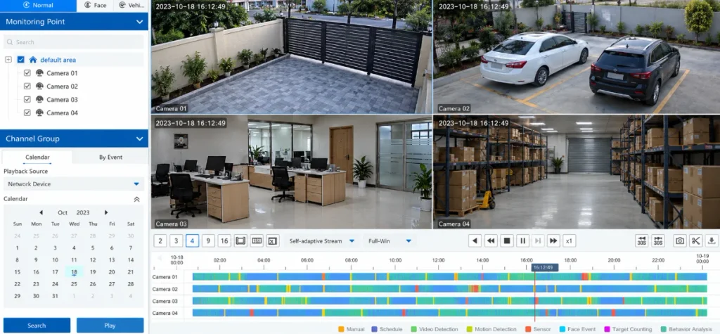720x334 pixels.
Task: Switch to 9-window split layout
Action: 208,240
